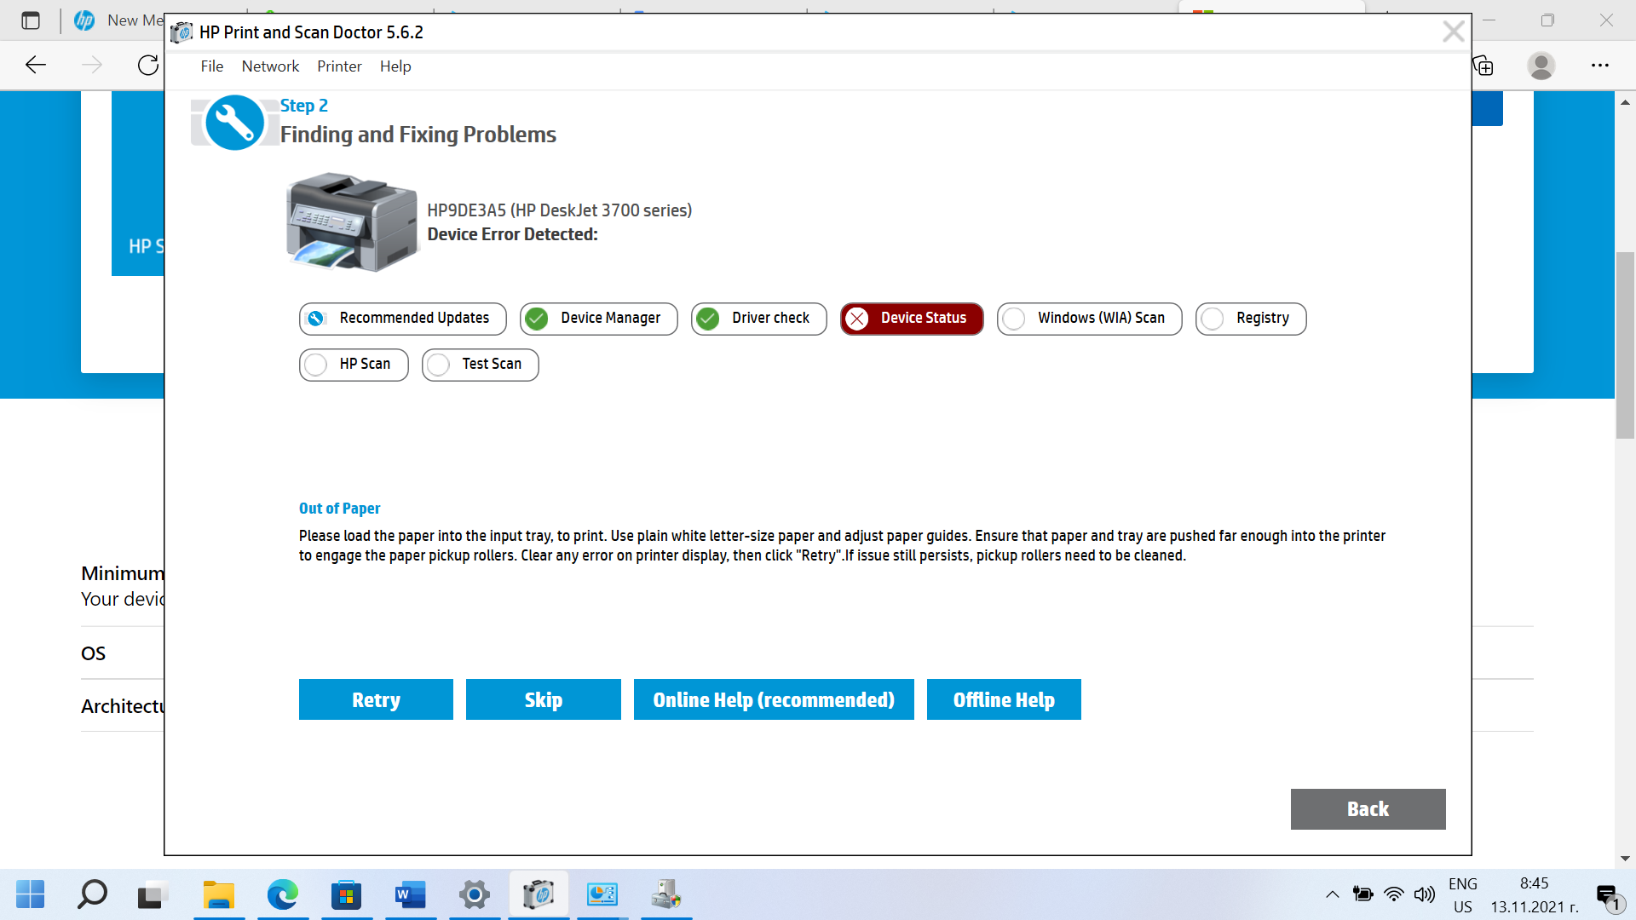1636x920 pixels.
Task: Expand hidden system tray icons chevron
Action: [x=1332, y=894]
